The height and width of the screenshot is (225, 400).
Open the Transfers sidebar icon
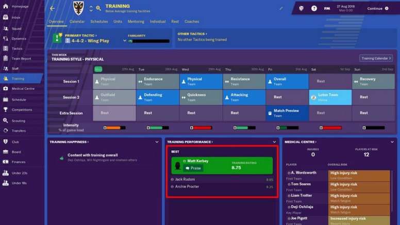pyautogui.click(x=6, y=130)
